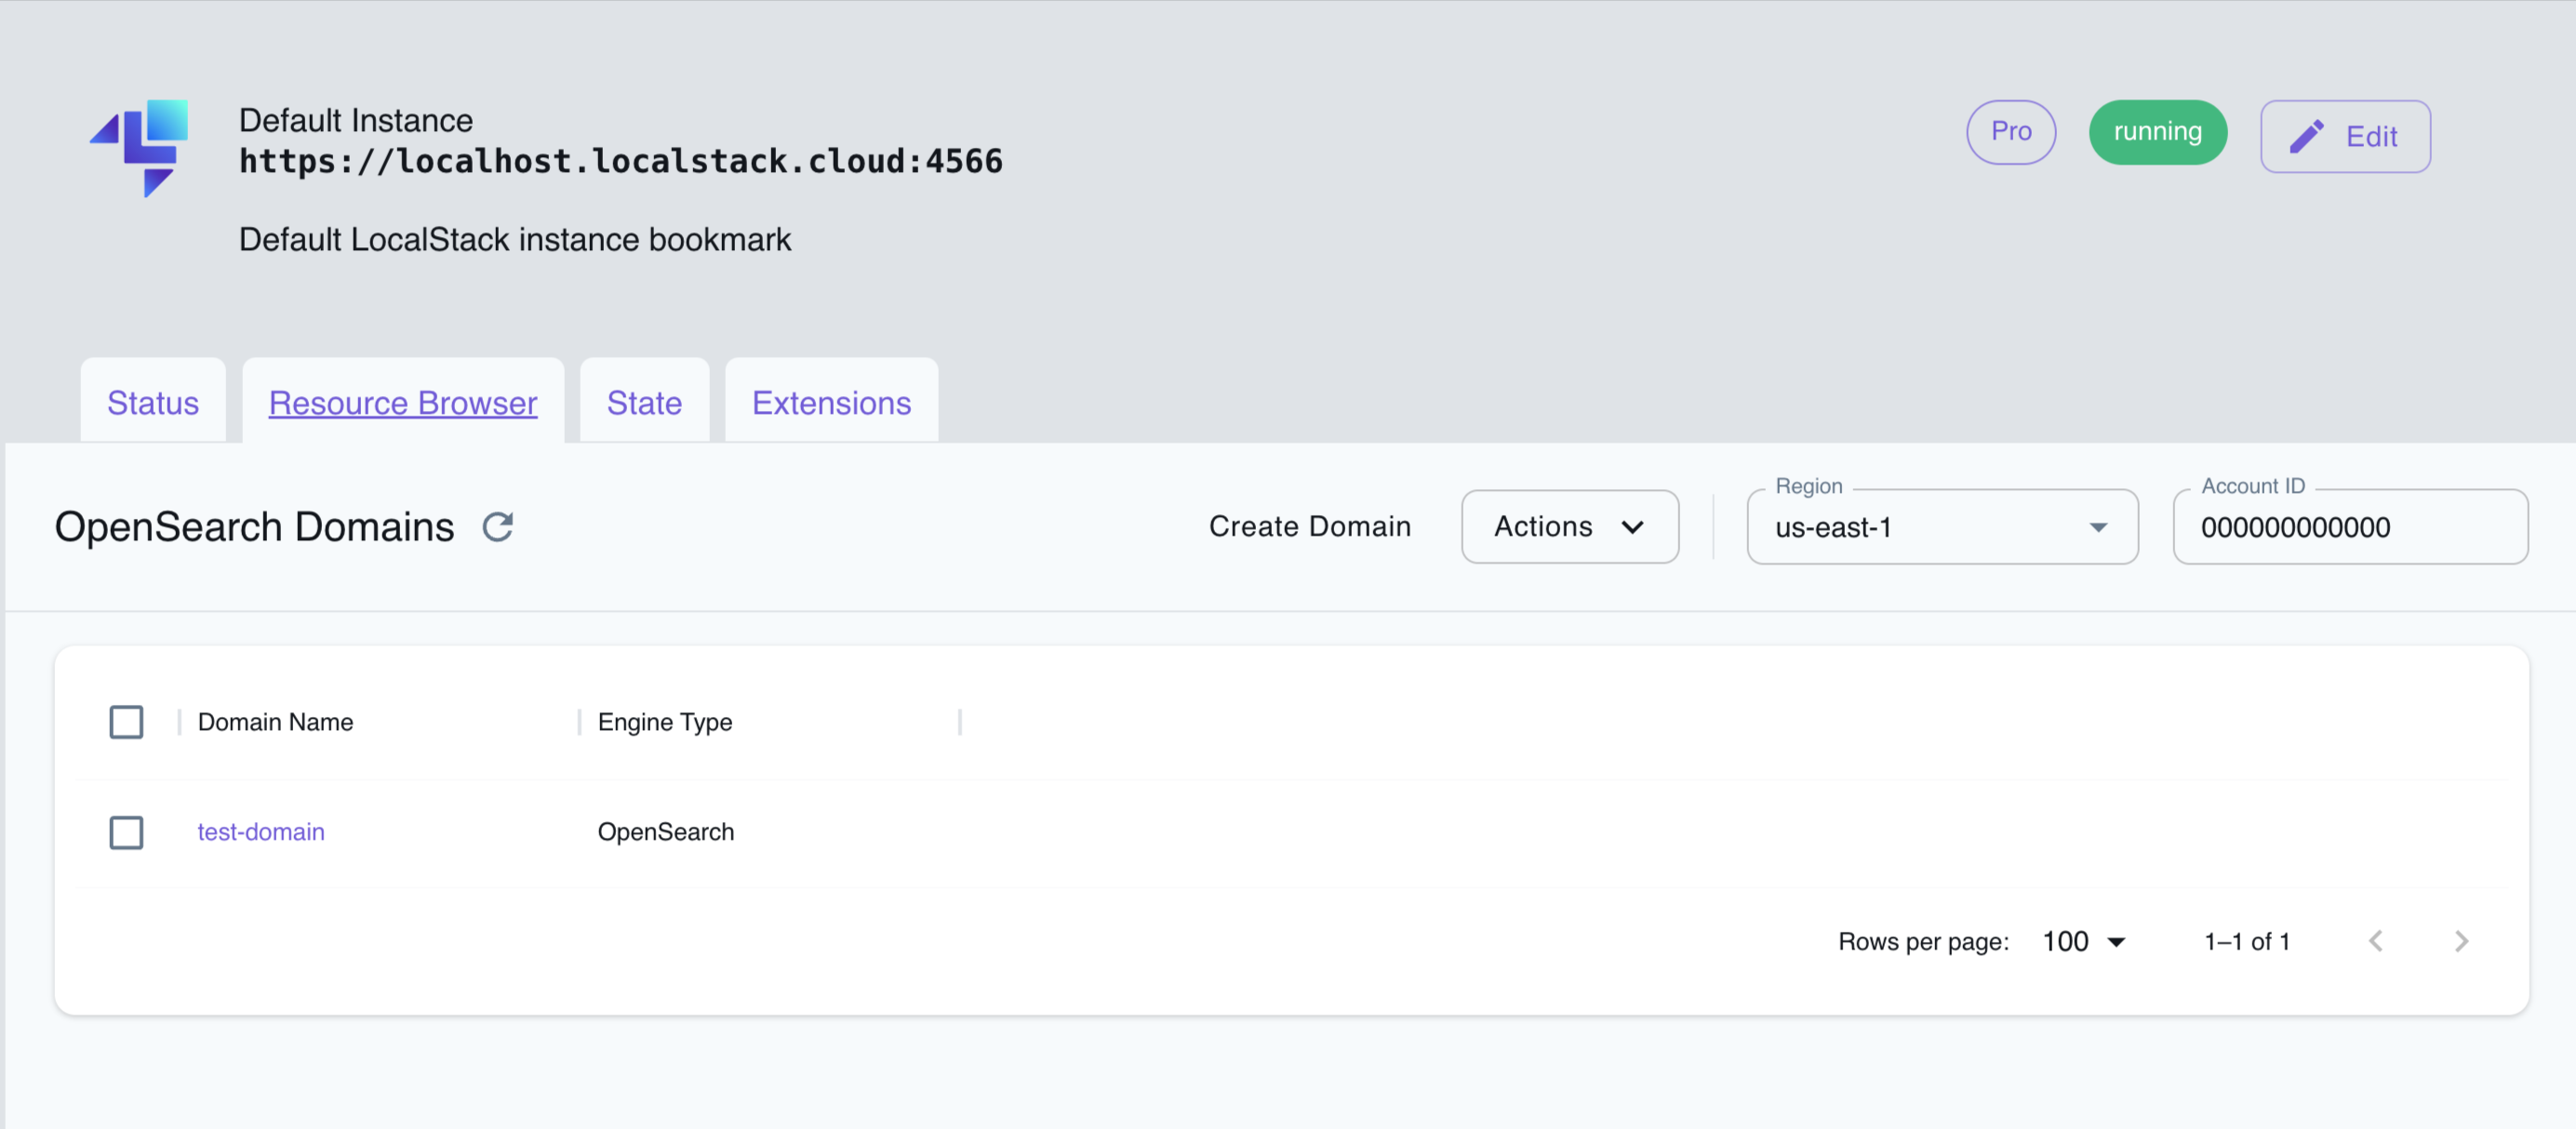The height and width of the screenshot is (1129, 2576).
Task: Click the Create Domain button
Action: pyautogui.click(x=1310, y=526)
